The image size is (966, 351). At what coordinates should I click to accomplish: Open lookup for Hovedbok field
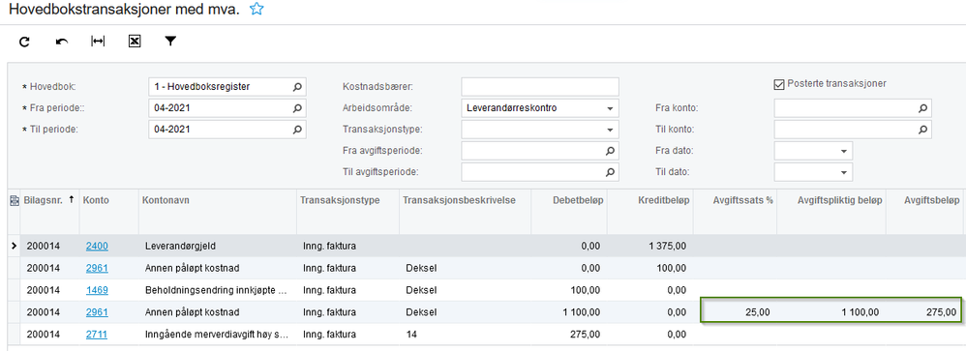click(297, 87)
